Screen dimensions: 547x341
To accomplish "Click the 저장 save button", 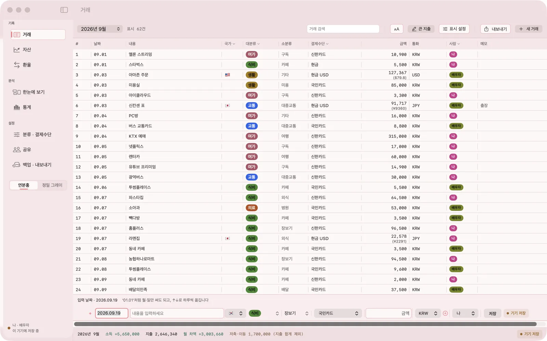I will point(492,313).
